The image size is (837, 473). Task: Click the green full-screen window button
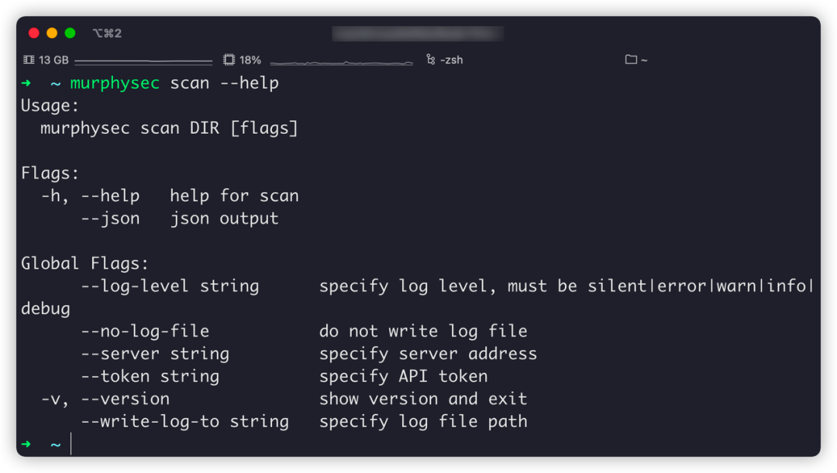tap(71, 33)
